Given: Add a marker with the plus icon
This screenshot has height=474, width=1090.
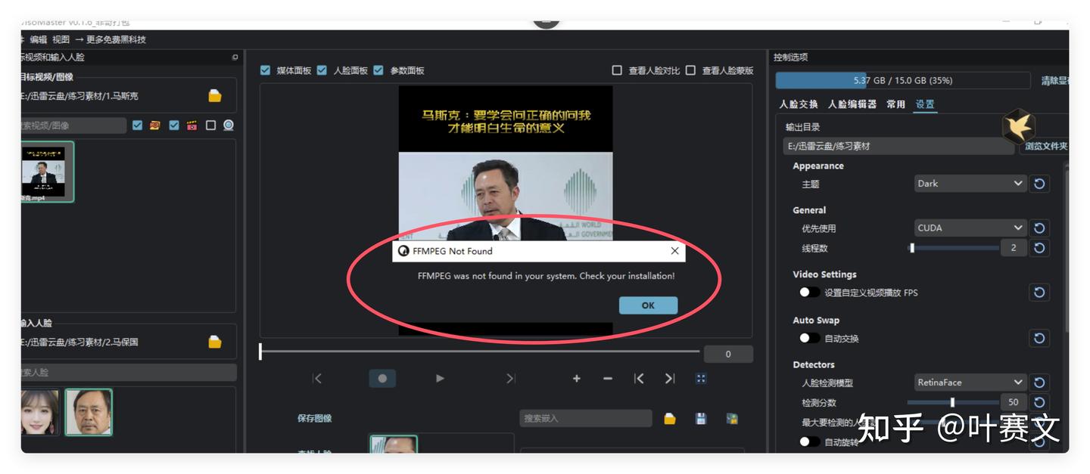Looking at the screenshot, I should 577,379.
